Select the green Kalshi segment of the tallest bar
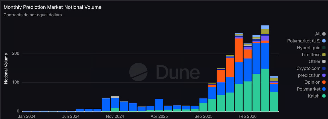This screenshot has width=328, height=119. coord(265,90)
